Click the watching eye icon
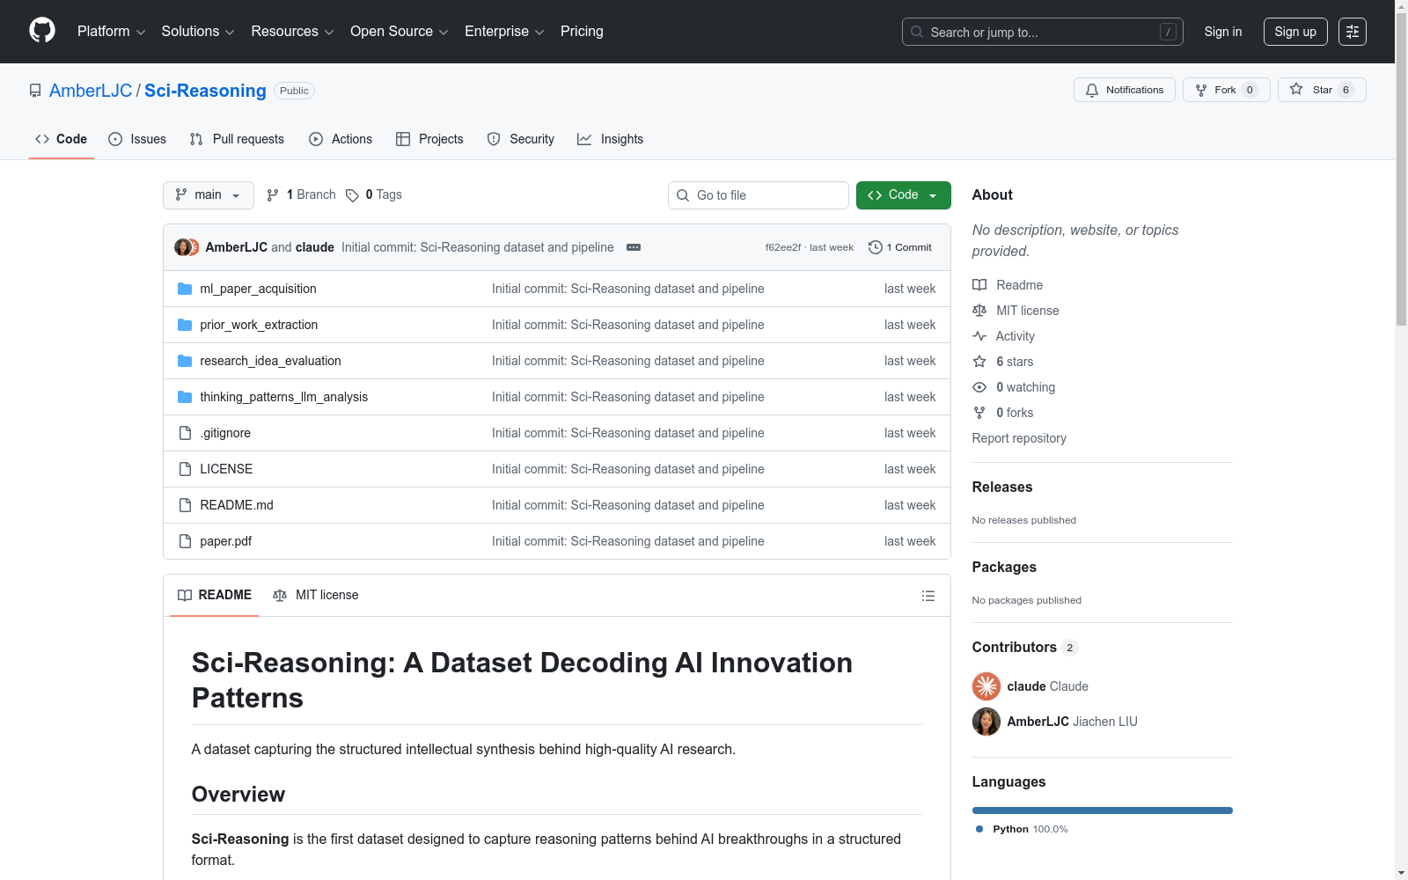The image size is (1408, 880). (979, 387)
